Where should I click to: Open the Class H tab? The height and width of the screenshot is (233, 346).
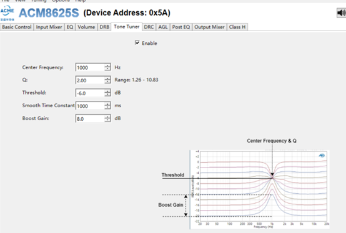click(237, 27)
